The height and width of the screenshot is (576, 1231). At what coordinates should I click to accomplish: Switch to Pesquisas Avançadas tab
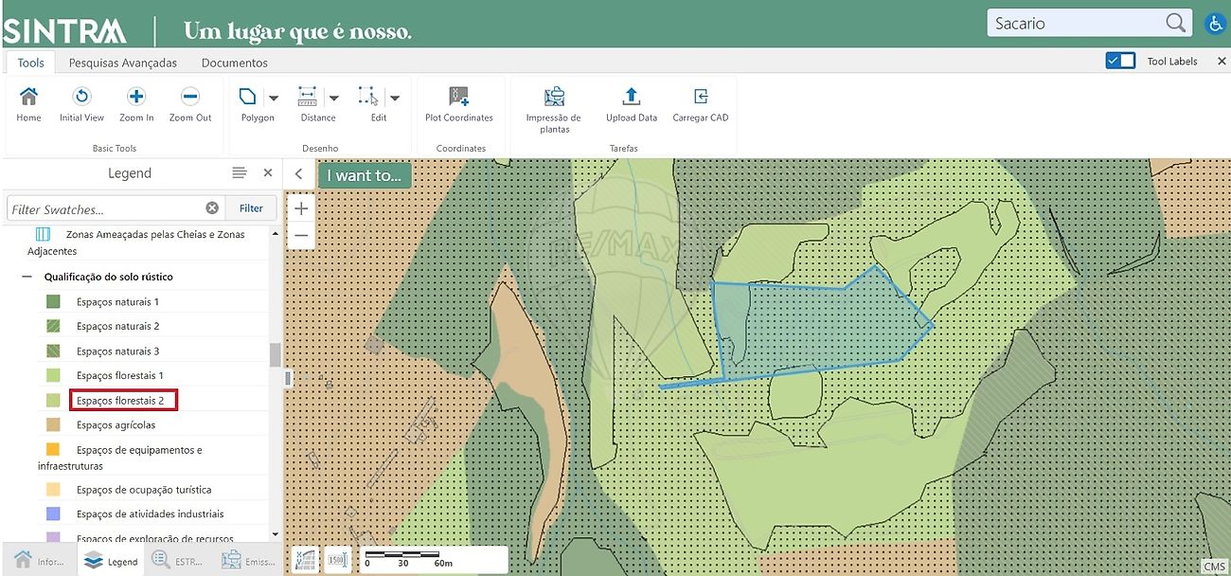122,63
